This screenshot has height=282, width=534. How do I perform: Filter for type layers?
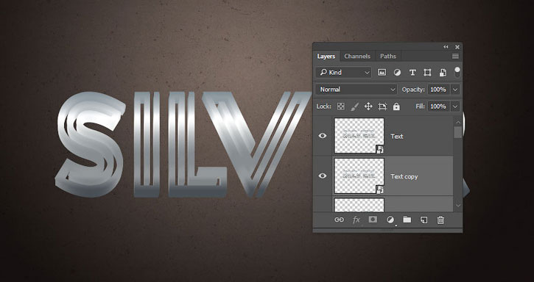412,73
